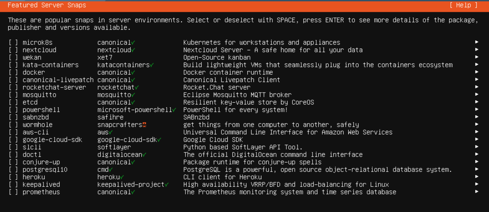Open the Help menu in header

click(x=464, y=5)
